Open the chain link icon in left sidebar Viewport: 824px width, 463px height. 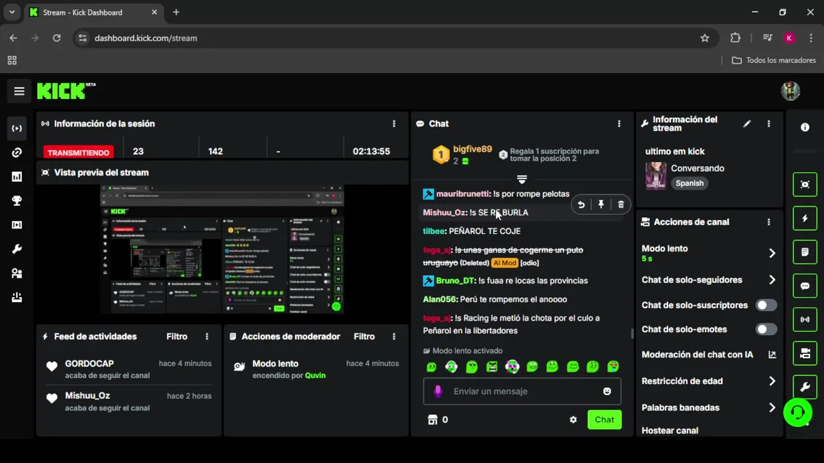[17, 152]
